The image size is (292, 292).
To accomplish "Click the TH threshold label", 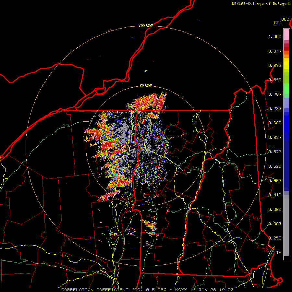I will [279, 253].
